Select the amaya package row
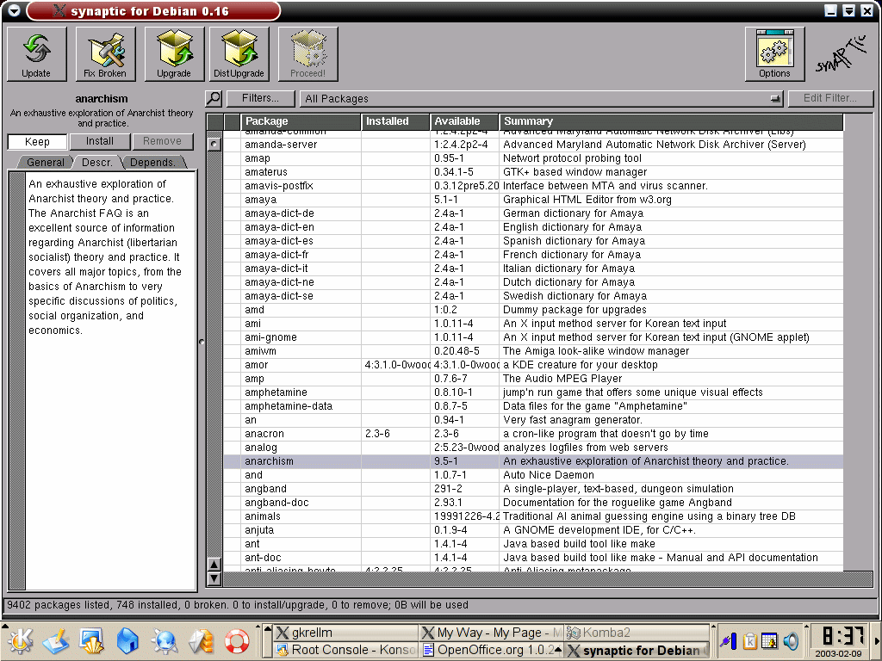 point(533,200)
